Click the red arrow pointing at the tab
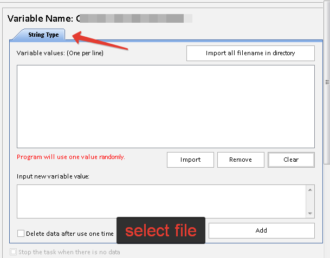 point(100,43)
